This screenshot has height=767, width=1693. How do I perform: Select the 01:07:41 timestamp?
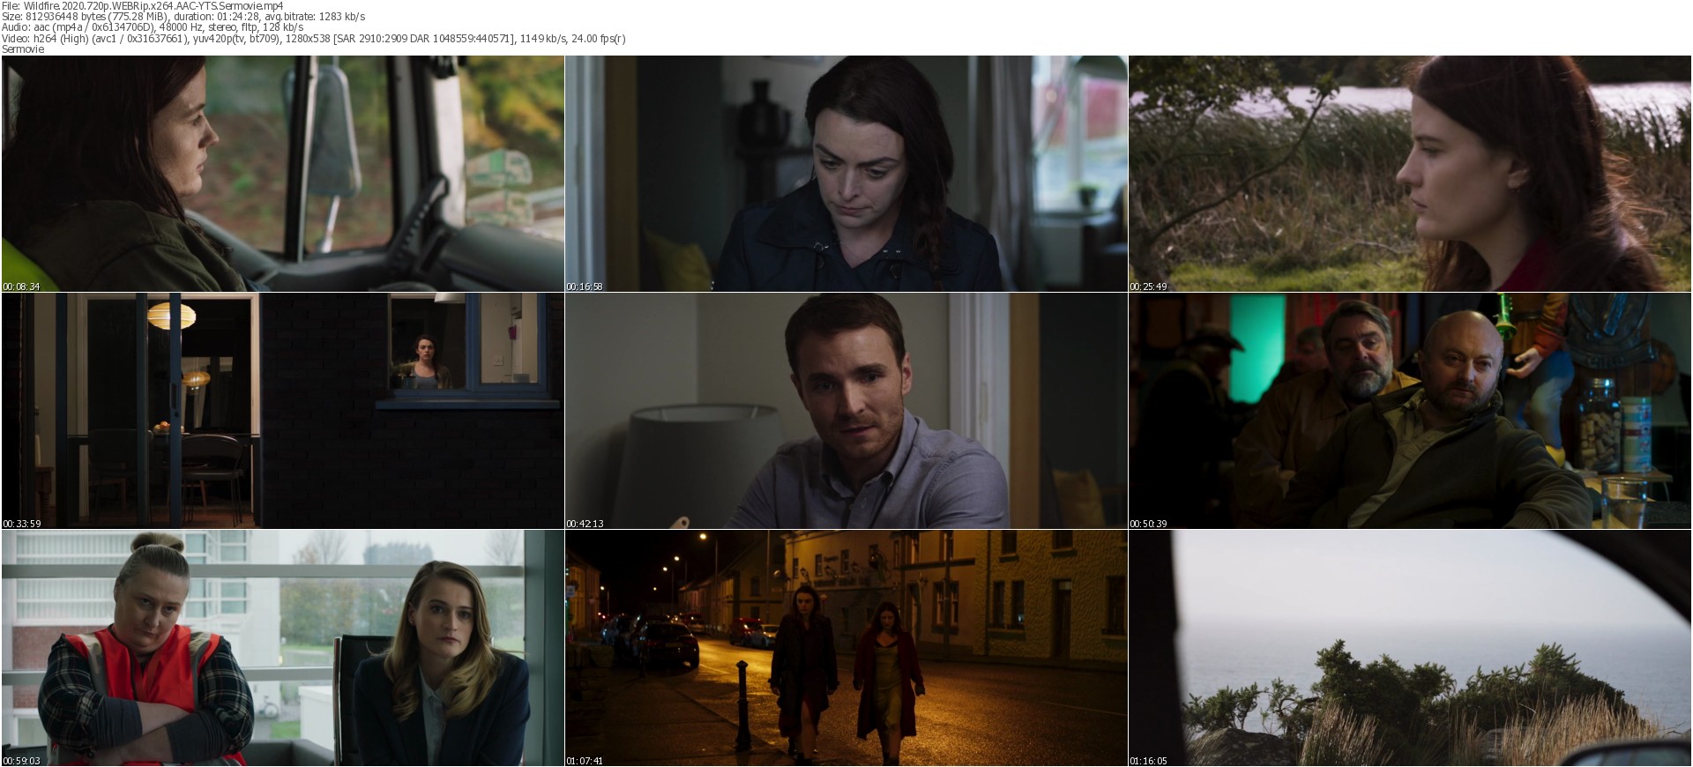coord(585,761)
